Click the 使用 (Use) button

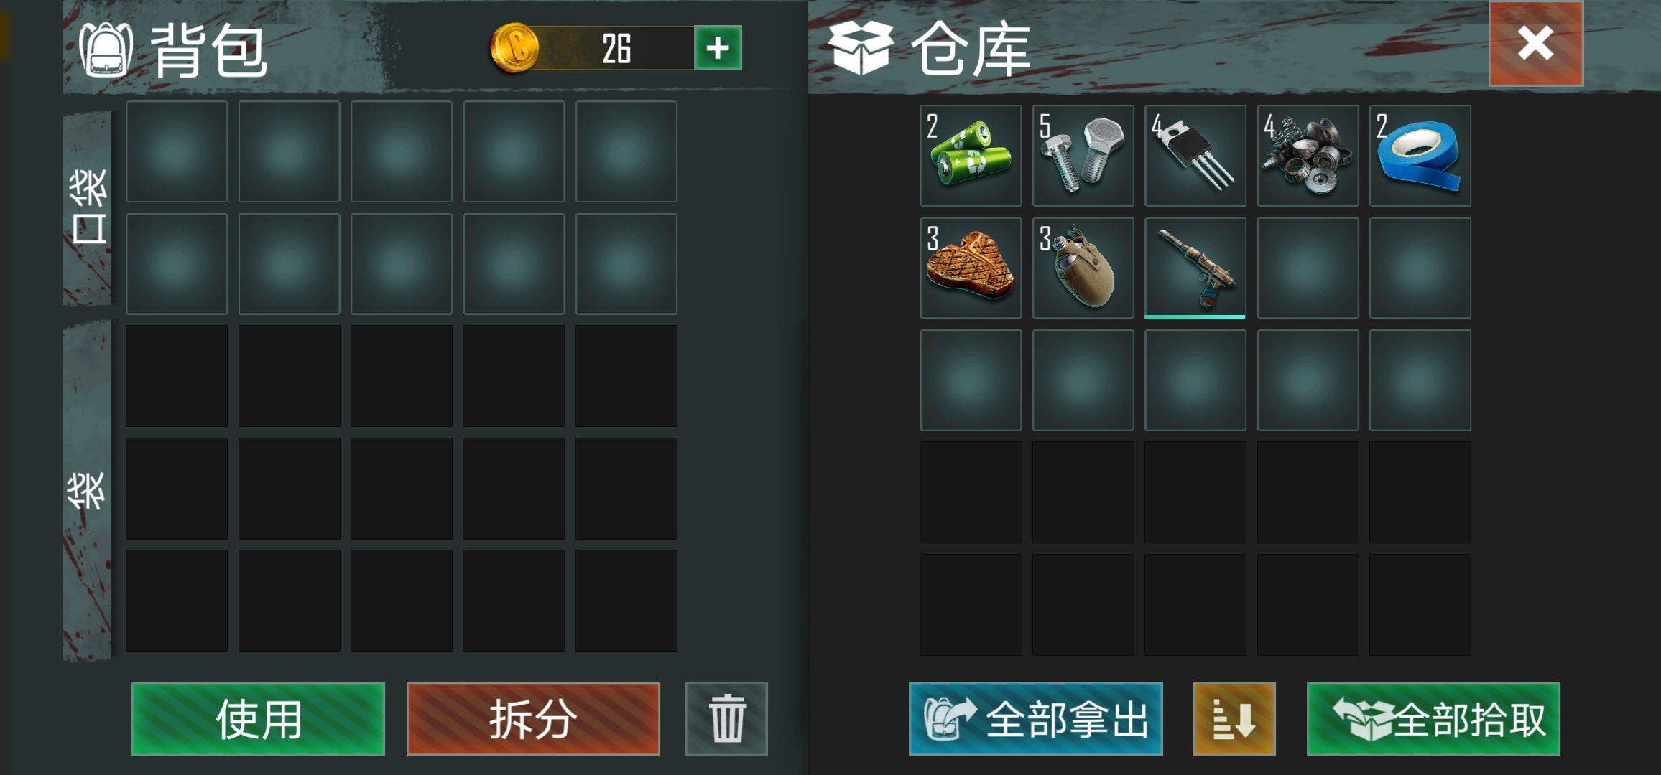(x=258, y=718)
